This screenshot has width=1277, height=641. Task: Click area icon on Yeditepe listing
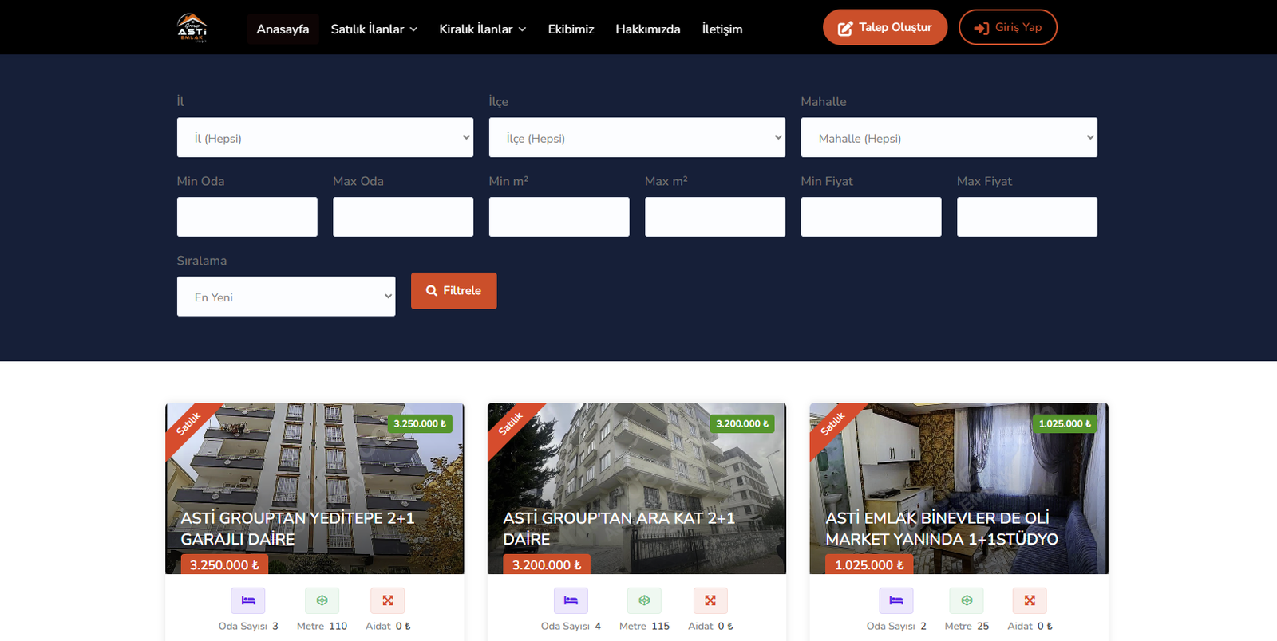[x=322, y=600]
